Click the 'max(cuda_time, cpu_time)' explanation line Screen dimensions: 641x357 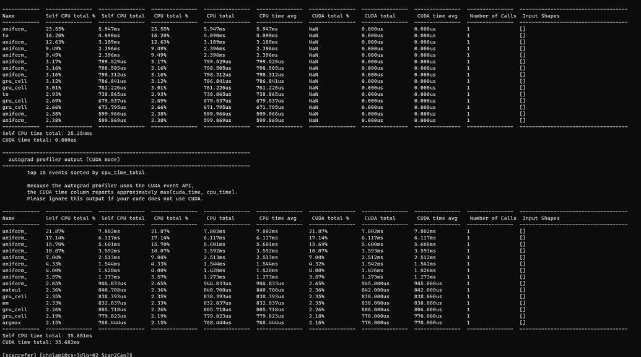[x=132, y=192]
